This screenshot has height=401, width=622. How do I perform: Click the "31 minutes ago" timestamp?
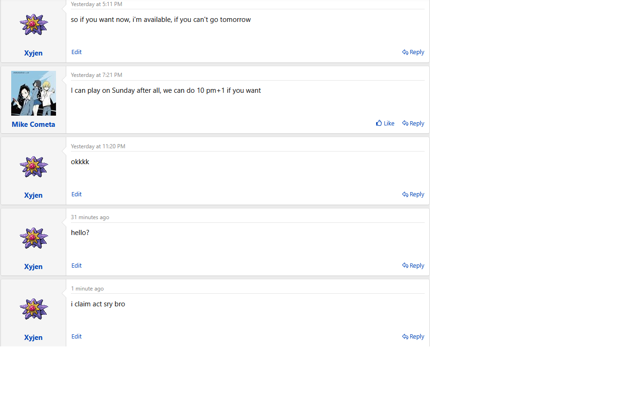90,217
